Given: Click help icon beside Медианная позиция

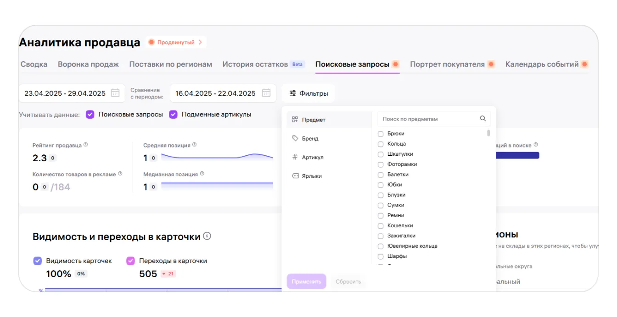Looking at the screenshot, I should pos(202,174).
